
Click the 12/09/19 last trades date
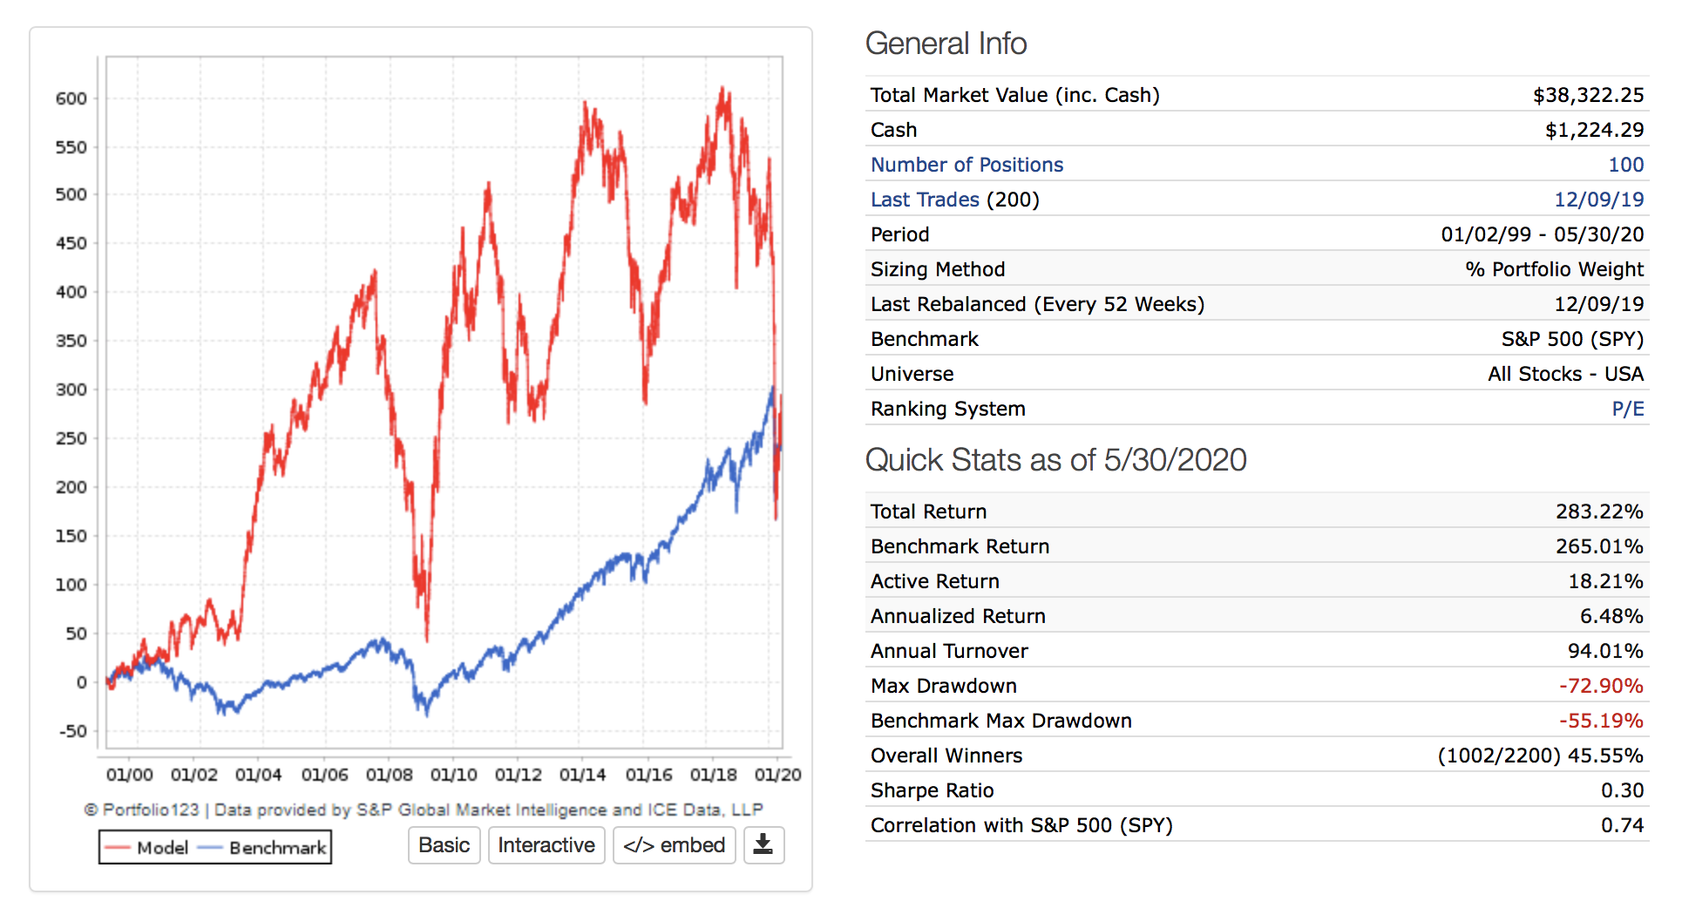(1598, 200)
